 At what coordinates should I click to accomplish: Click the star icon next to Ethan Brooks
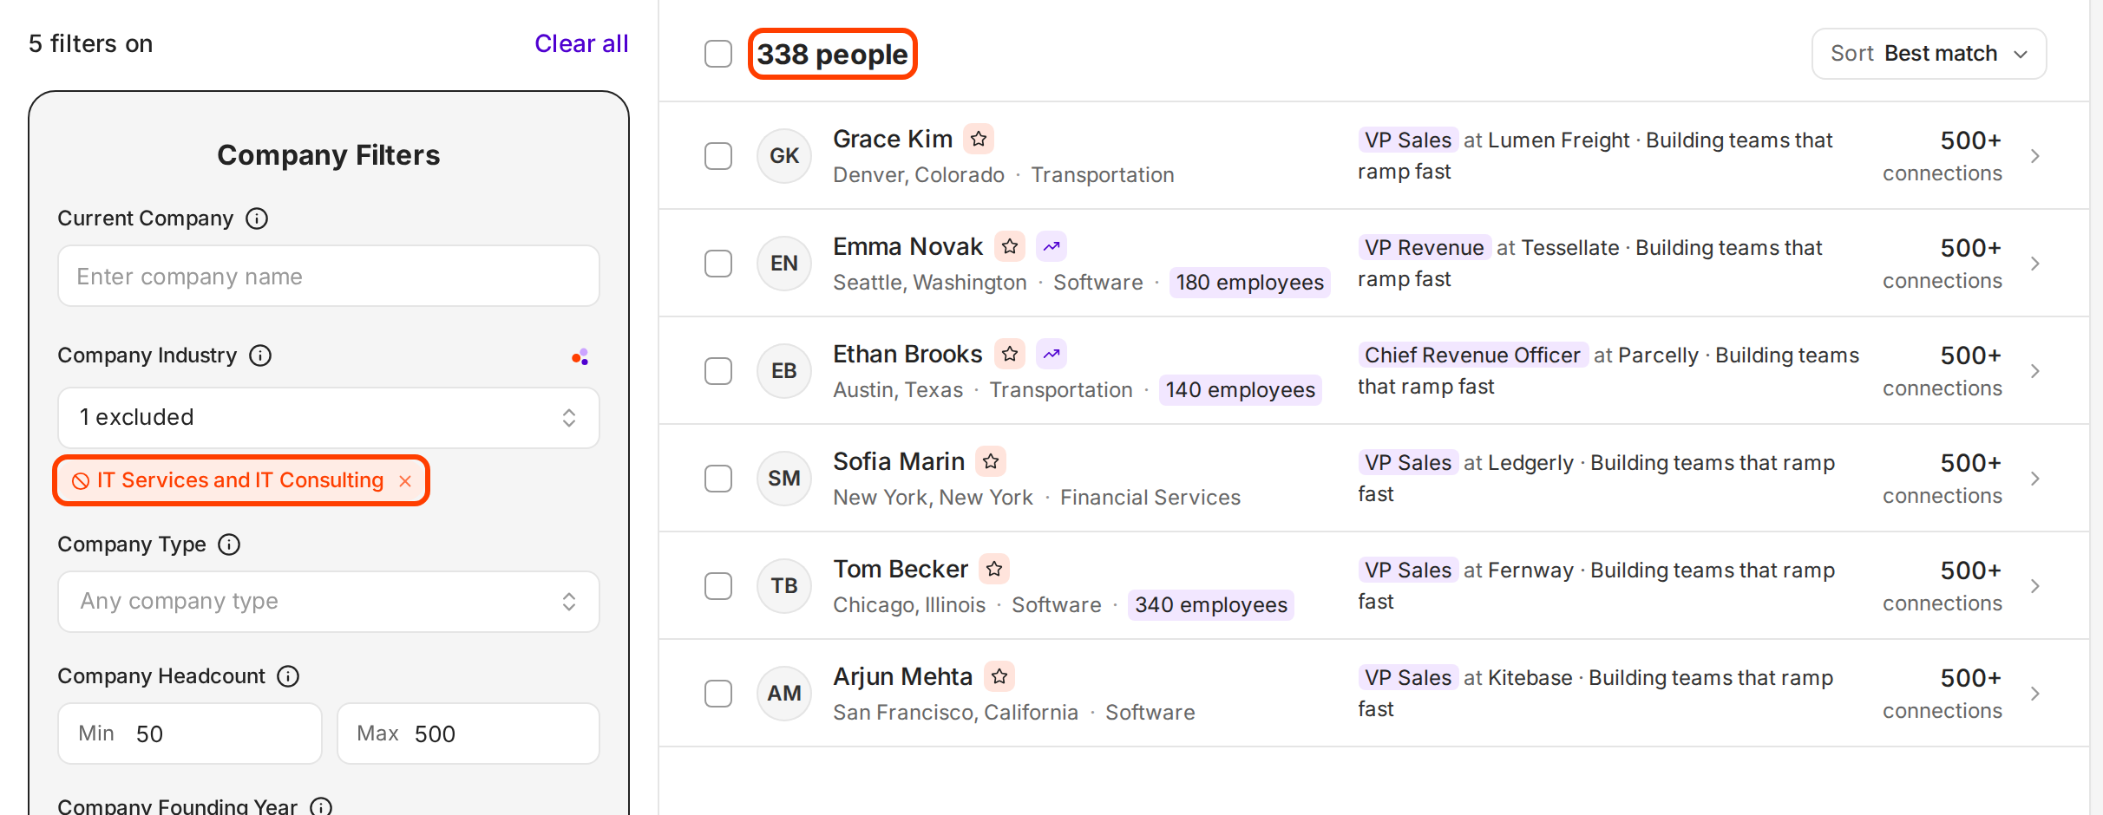point(1010,354)
